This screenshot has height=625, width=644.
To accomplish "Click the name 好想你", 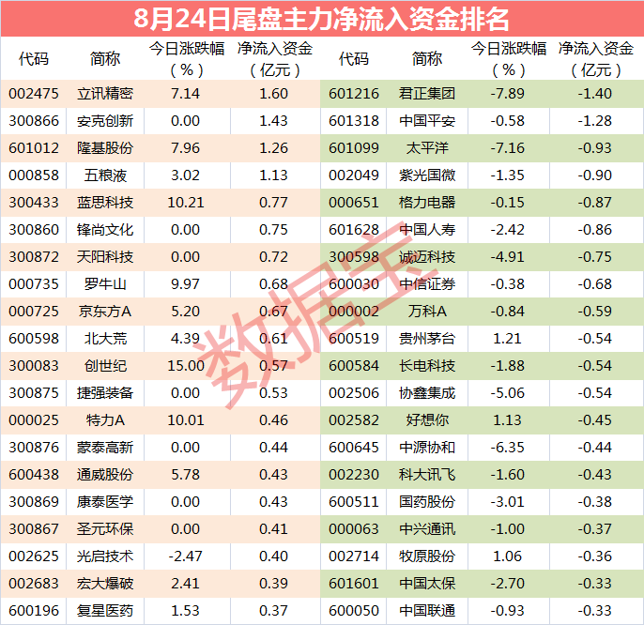I will pyautogui.click(x=427, y=420).
